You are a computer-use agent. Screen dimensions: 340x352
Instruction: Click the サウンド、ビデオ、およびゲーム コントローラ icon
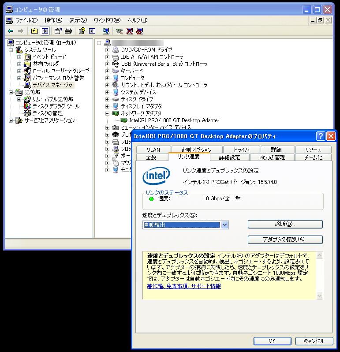point(116,85)
